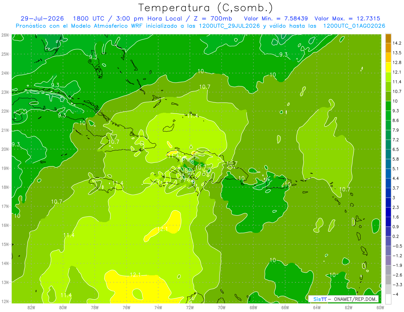Click the title 'Temperatura (C,somb.)'

coord(206,8)
